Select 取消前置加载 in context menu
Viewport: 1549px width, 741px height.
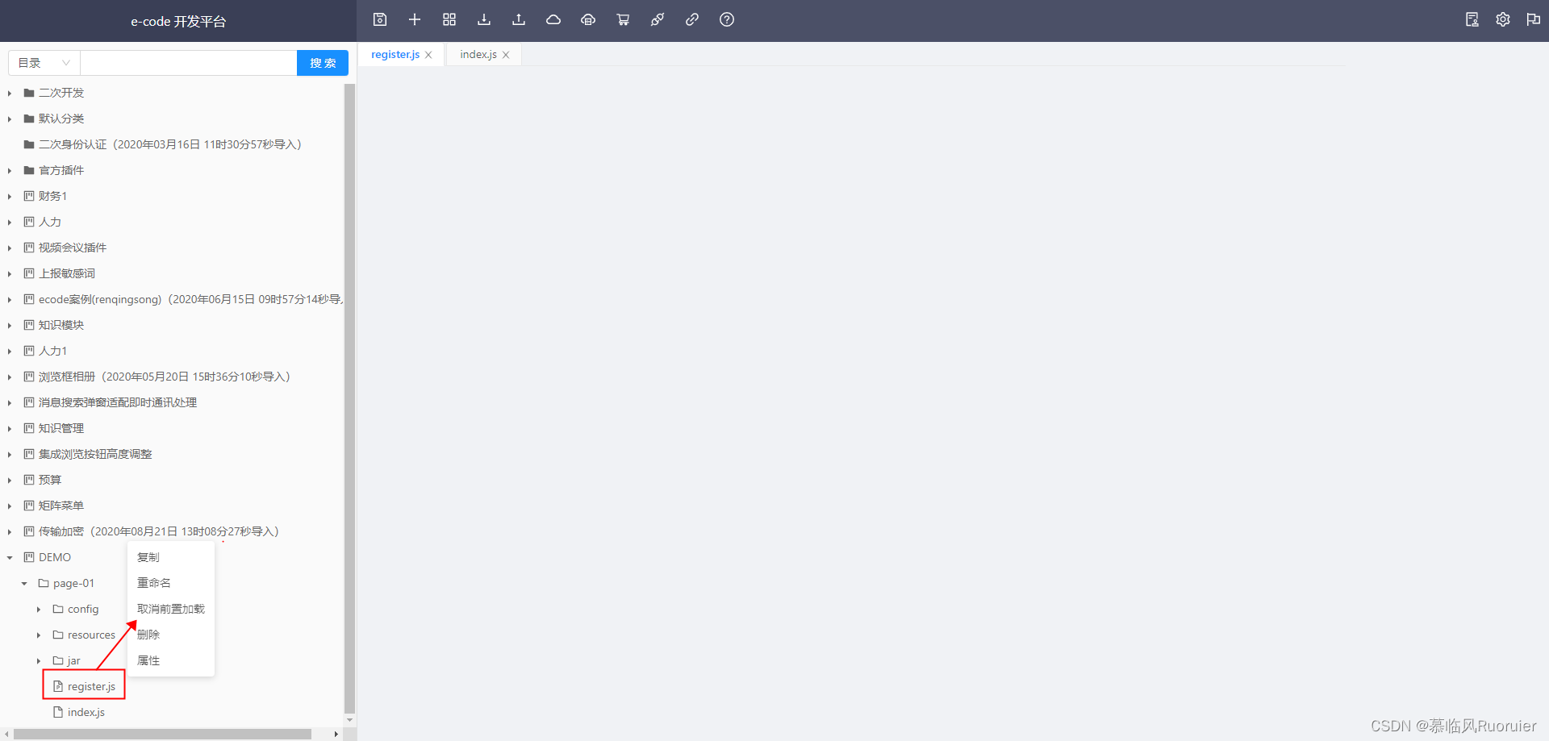(171, 609)
